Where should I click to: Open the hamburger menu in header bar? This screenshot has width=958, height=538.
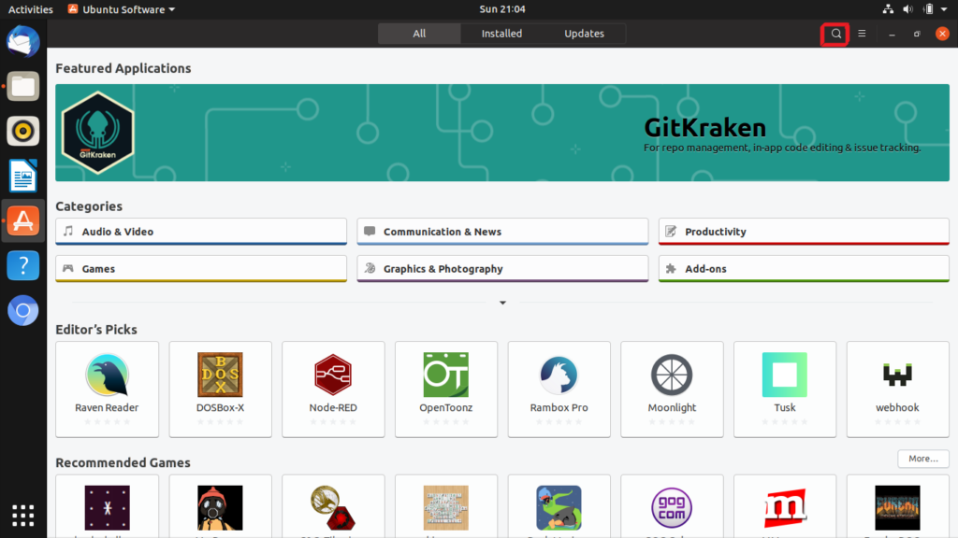(862, 35)
